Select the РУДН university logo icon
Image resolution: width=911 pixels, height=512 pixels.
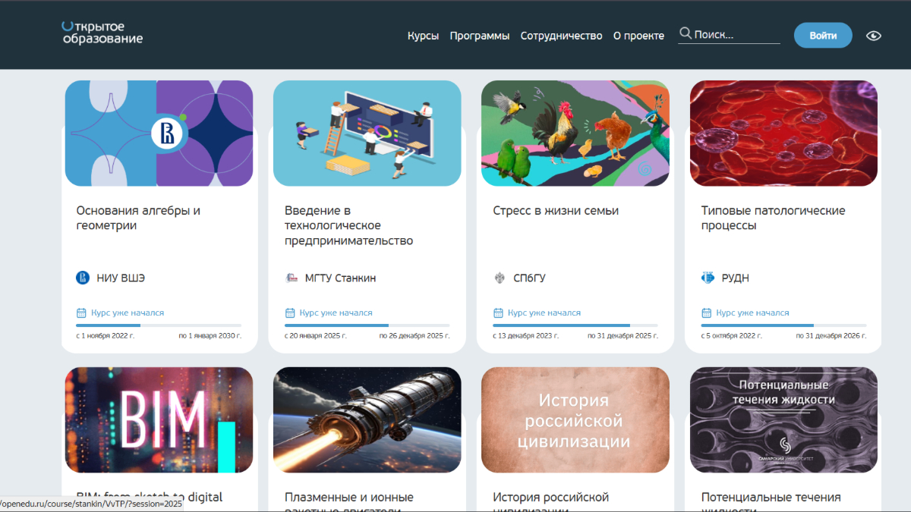click(x=707, y=278)
